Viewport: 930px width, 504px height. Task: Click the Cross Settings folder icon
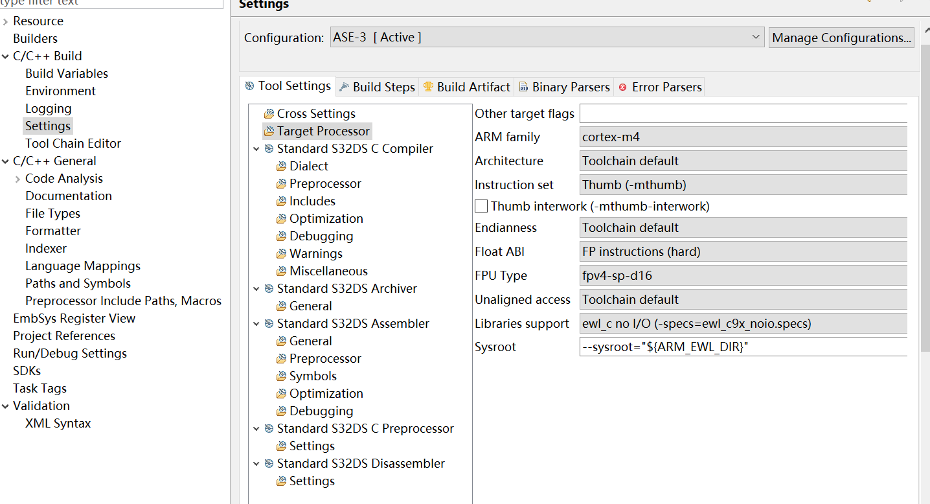click(x=269, y=114)
